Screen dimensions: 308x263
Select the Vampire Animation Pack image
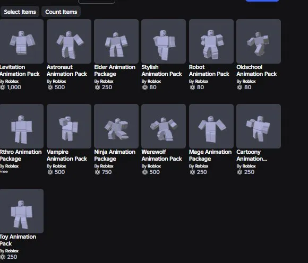[x=69, y=126]
